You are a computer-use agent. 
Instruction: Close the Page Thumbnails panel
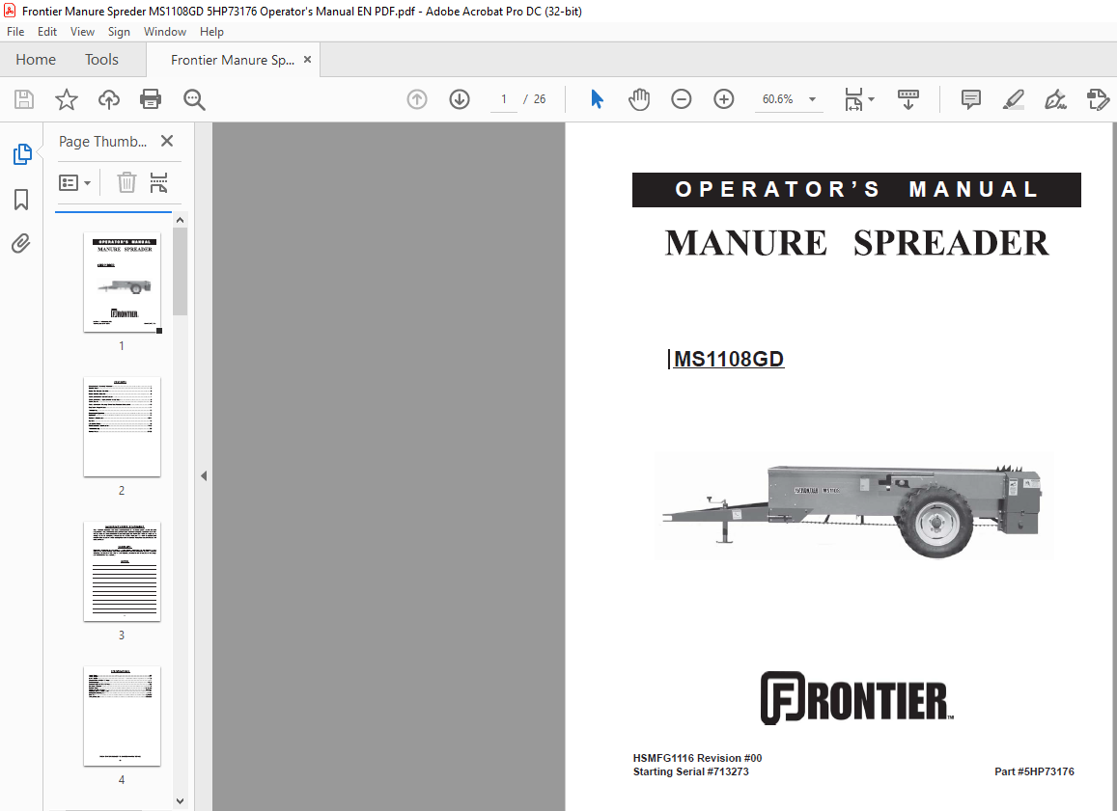pyautogui.click(x=167, y=141)
